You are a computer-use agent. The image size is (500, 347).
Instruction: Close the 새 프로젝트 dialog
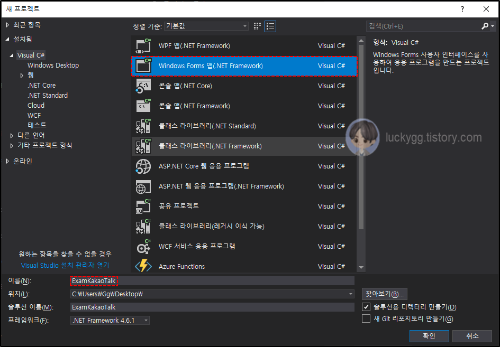[486, 9]
